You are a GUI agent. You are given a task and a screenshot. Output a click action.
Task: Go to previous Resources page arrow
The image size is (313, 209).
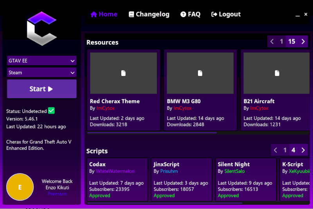pyautogui.click(x=272, y=41)
